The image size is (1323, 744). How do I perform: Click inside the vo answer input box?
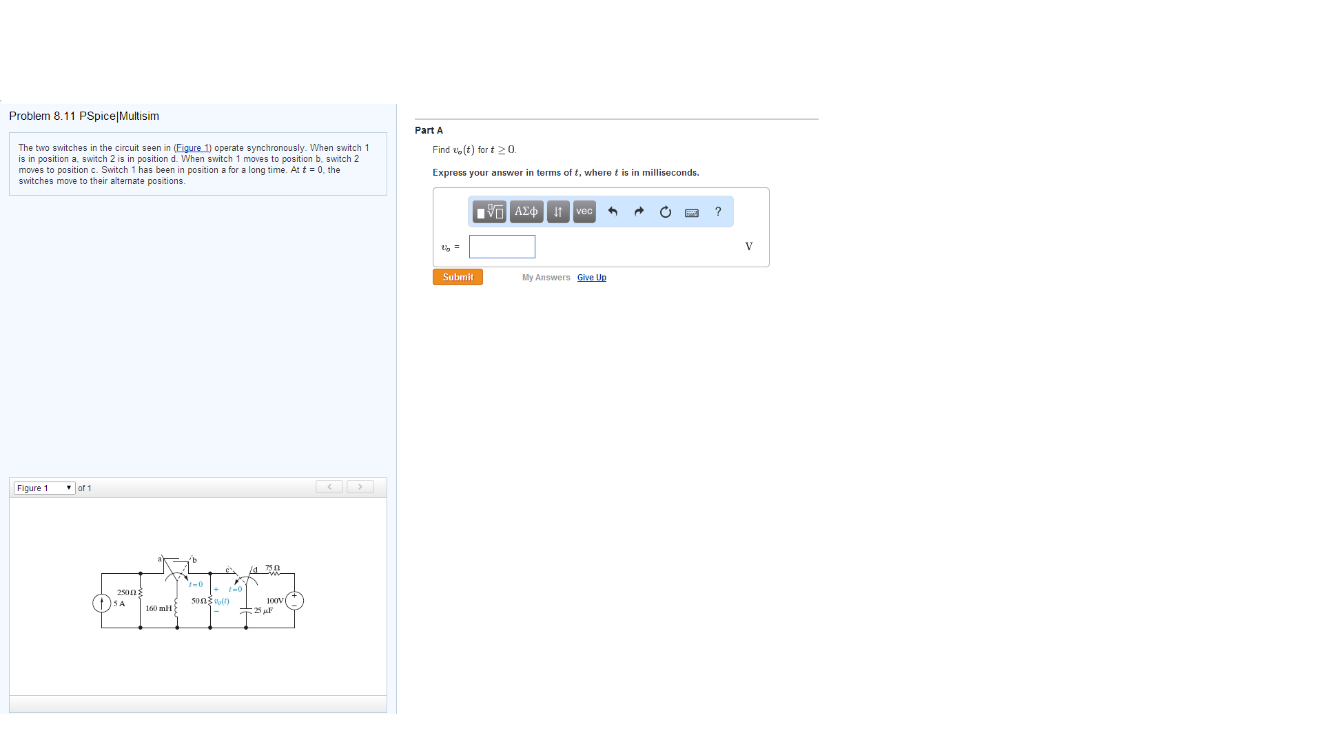point(502,247)
